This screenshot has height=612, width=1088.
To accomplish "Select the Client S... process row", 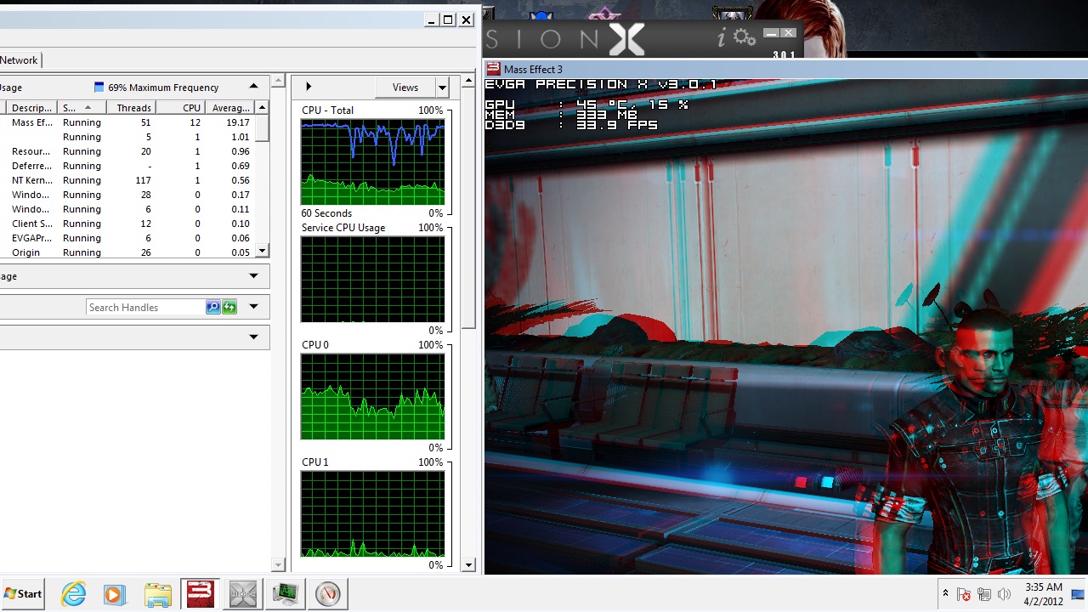I will coord(127,224).
